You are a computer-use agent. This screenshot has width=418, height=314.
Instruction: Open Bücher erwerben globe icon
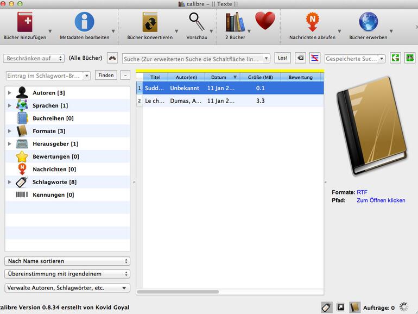click(x=368, y=22)
